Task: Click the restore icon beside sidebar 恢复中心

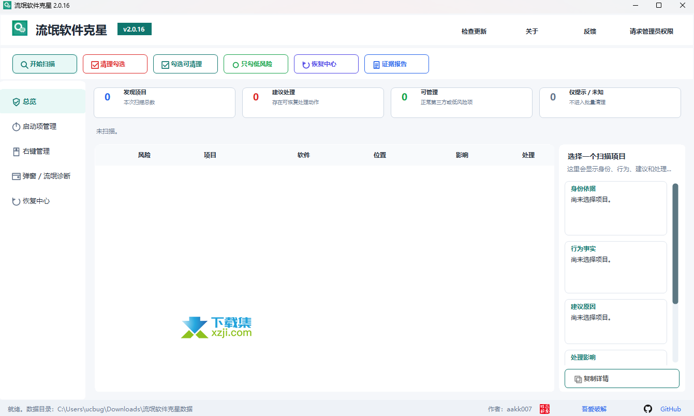Action: (16, 201)
